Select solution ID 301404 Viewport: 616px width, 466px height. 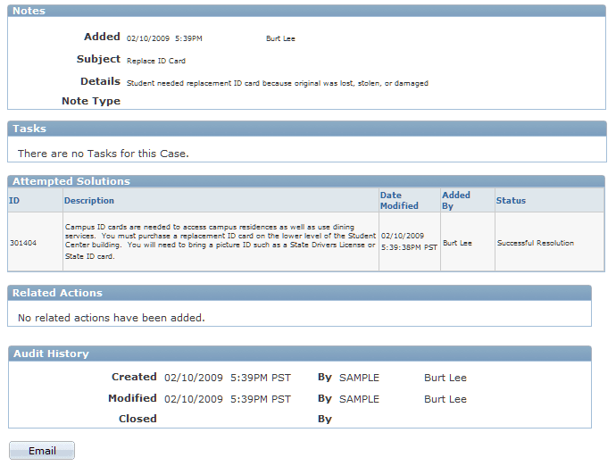(x=23, y=243)
